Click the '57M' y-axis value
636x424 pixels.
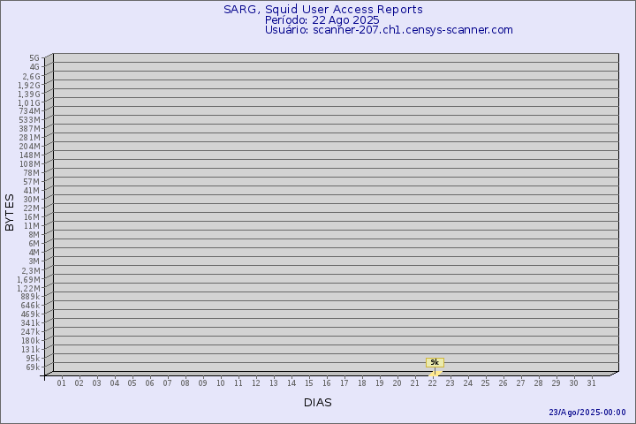pyautogui.click(x=32, y=182)
